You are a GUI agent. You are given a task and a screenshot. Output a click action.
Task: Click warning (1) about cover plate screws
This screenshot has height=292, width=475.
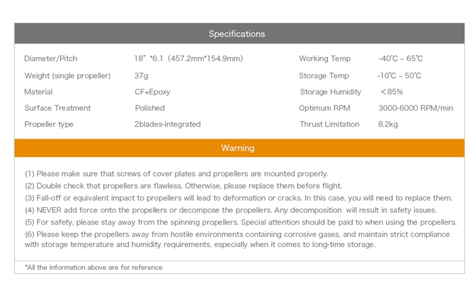click(x=176, y=174)
